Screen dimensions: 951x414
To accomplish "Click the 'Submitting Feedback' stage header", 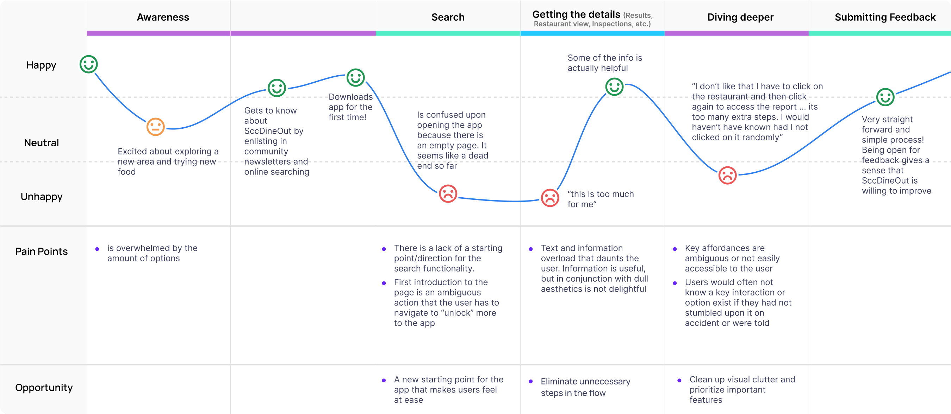I will [885, 17].
